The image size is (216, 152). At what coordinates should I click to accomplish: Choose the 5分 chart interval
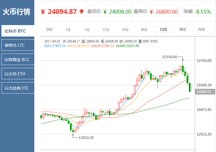(x=87, y=30)
